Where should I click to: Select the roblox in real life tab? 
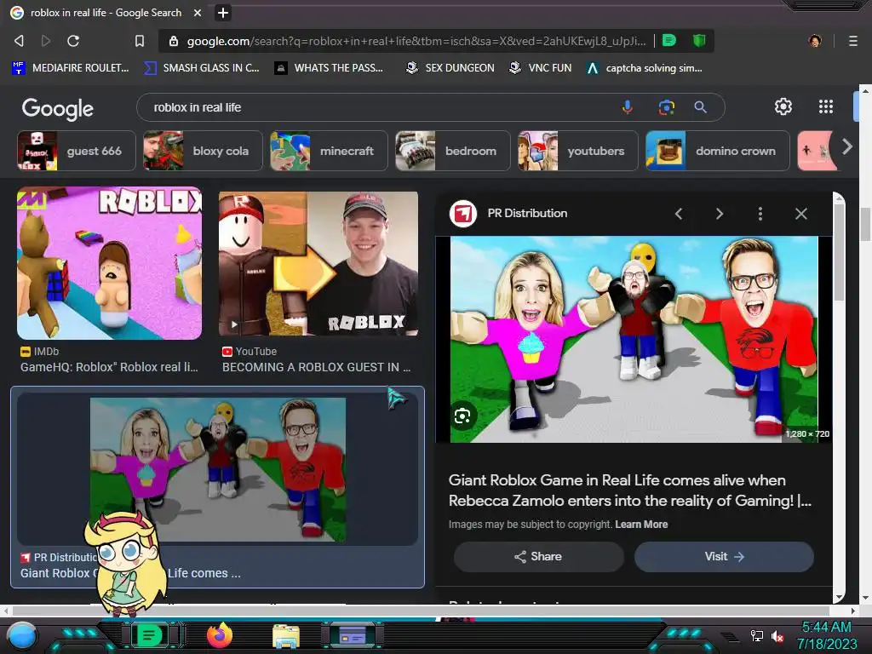pyautogui.click(x=106, y=12)
